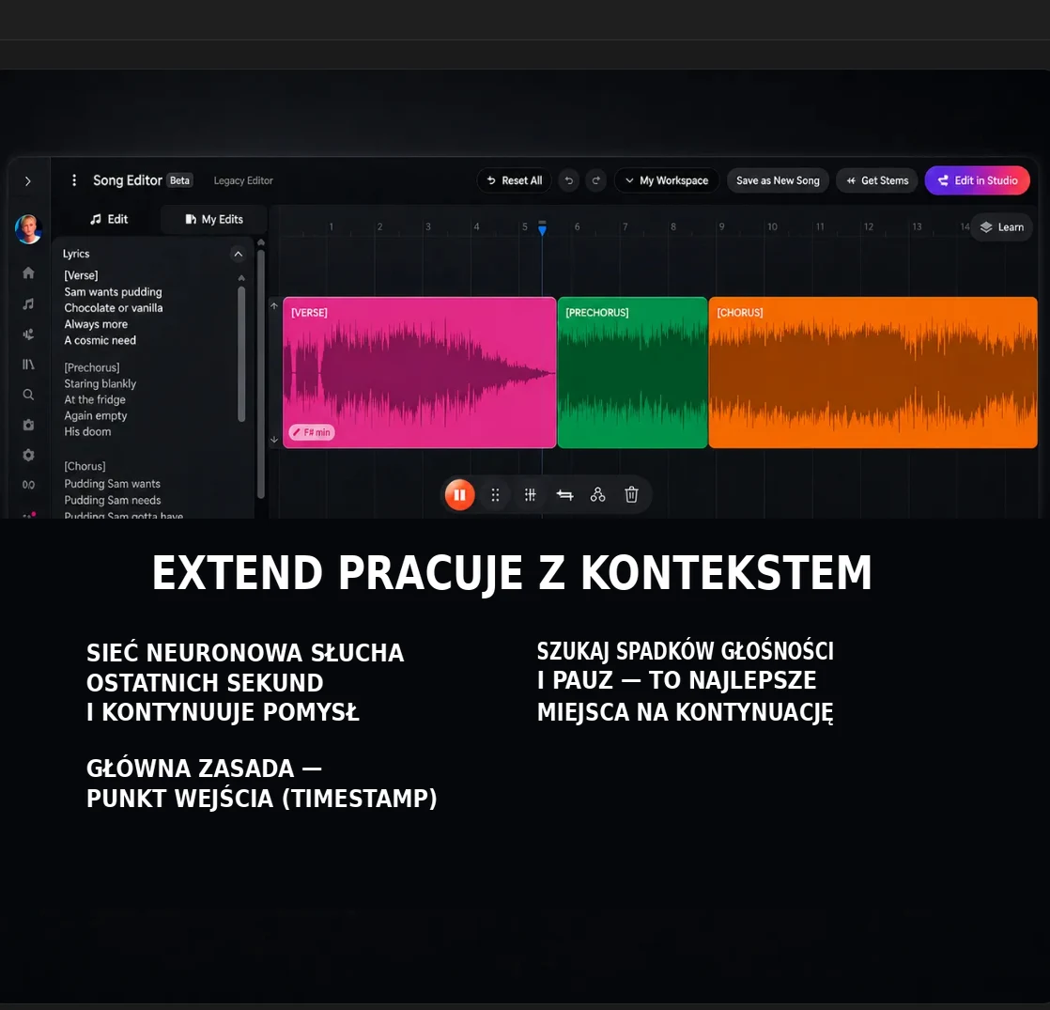The width and height of the screenshot is (1050, 1010).
Task: Open the Library sidebar icon
Action: tap(28, 365)
